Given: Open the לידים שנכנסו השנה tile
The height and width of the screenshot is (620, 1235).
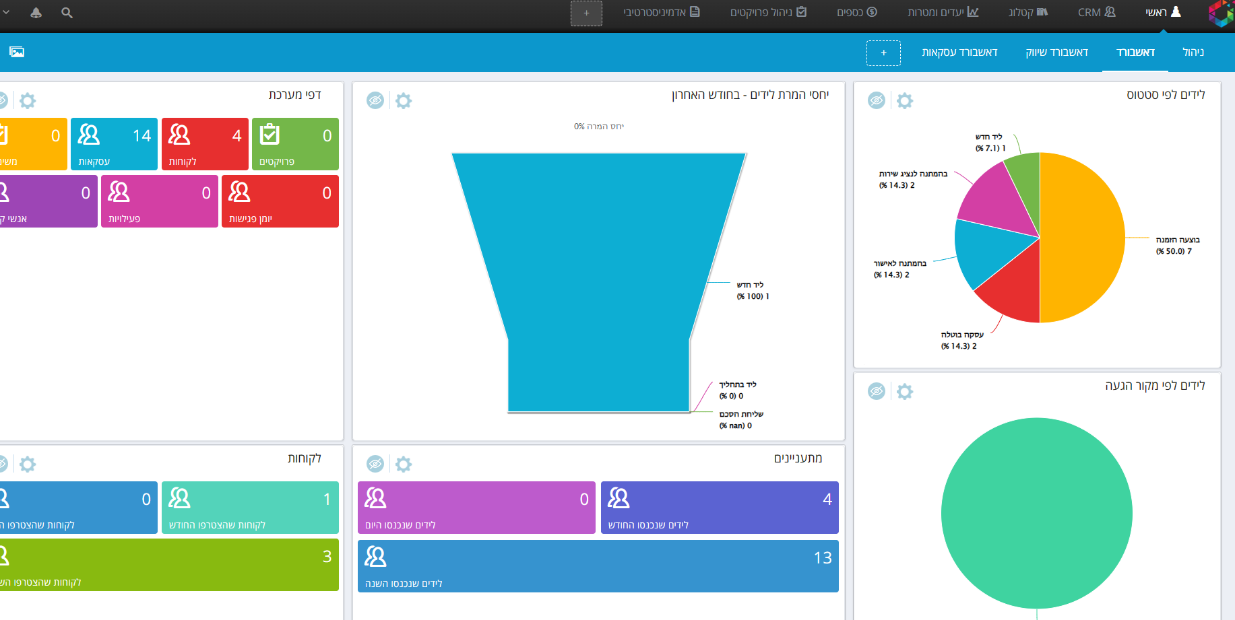Looking at the screenshot, I should (x=598, y=566).
